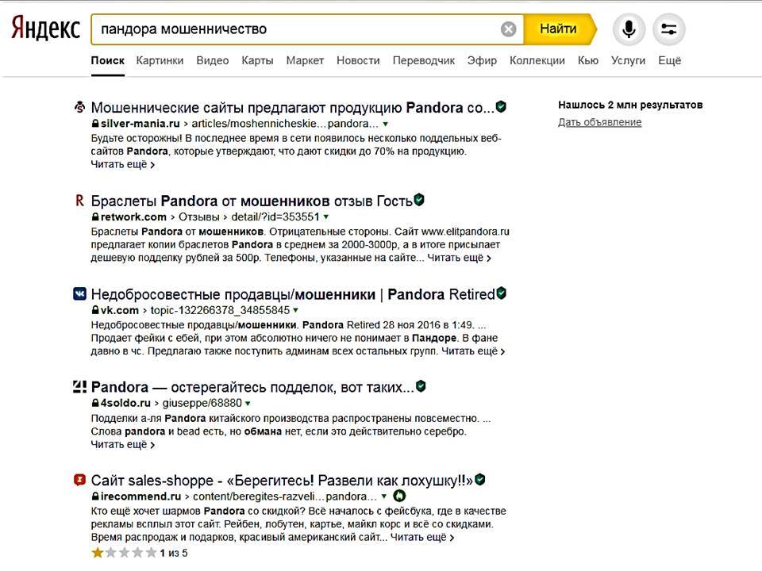The image size is (762, 571).
Task: Click the 4soldo.ru result favicon
Action: click(x=79, y=387)
